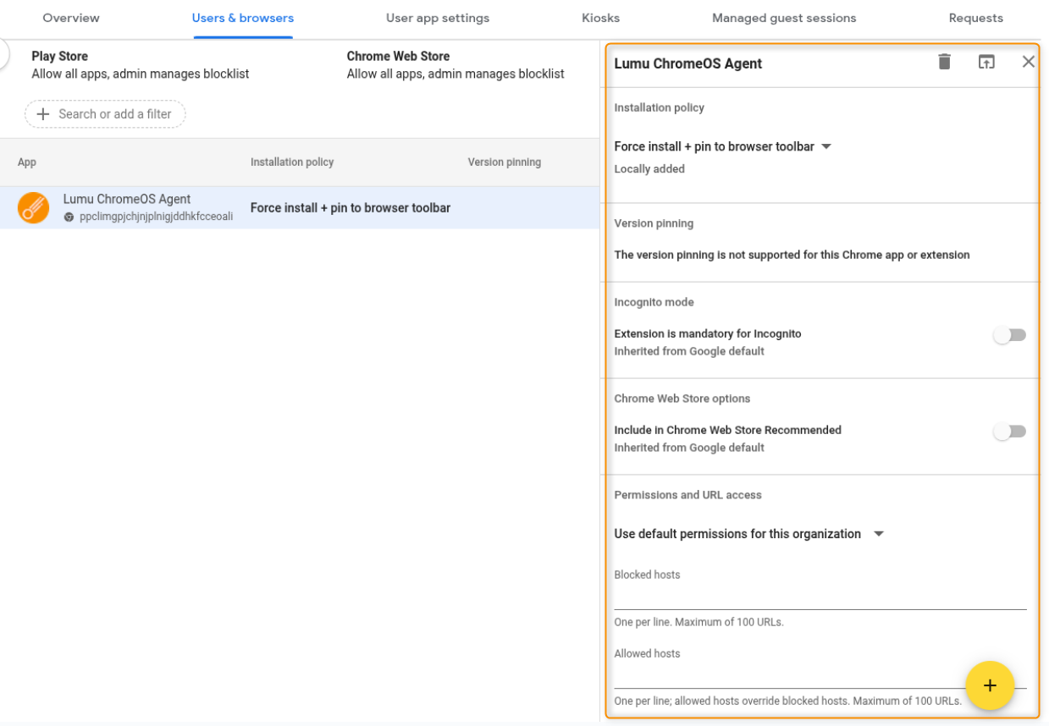Viewport: 1049px width, 726px height.
Task: Select the Requests tab
Action: click(975, 18)
